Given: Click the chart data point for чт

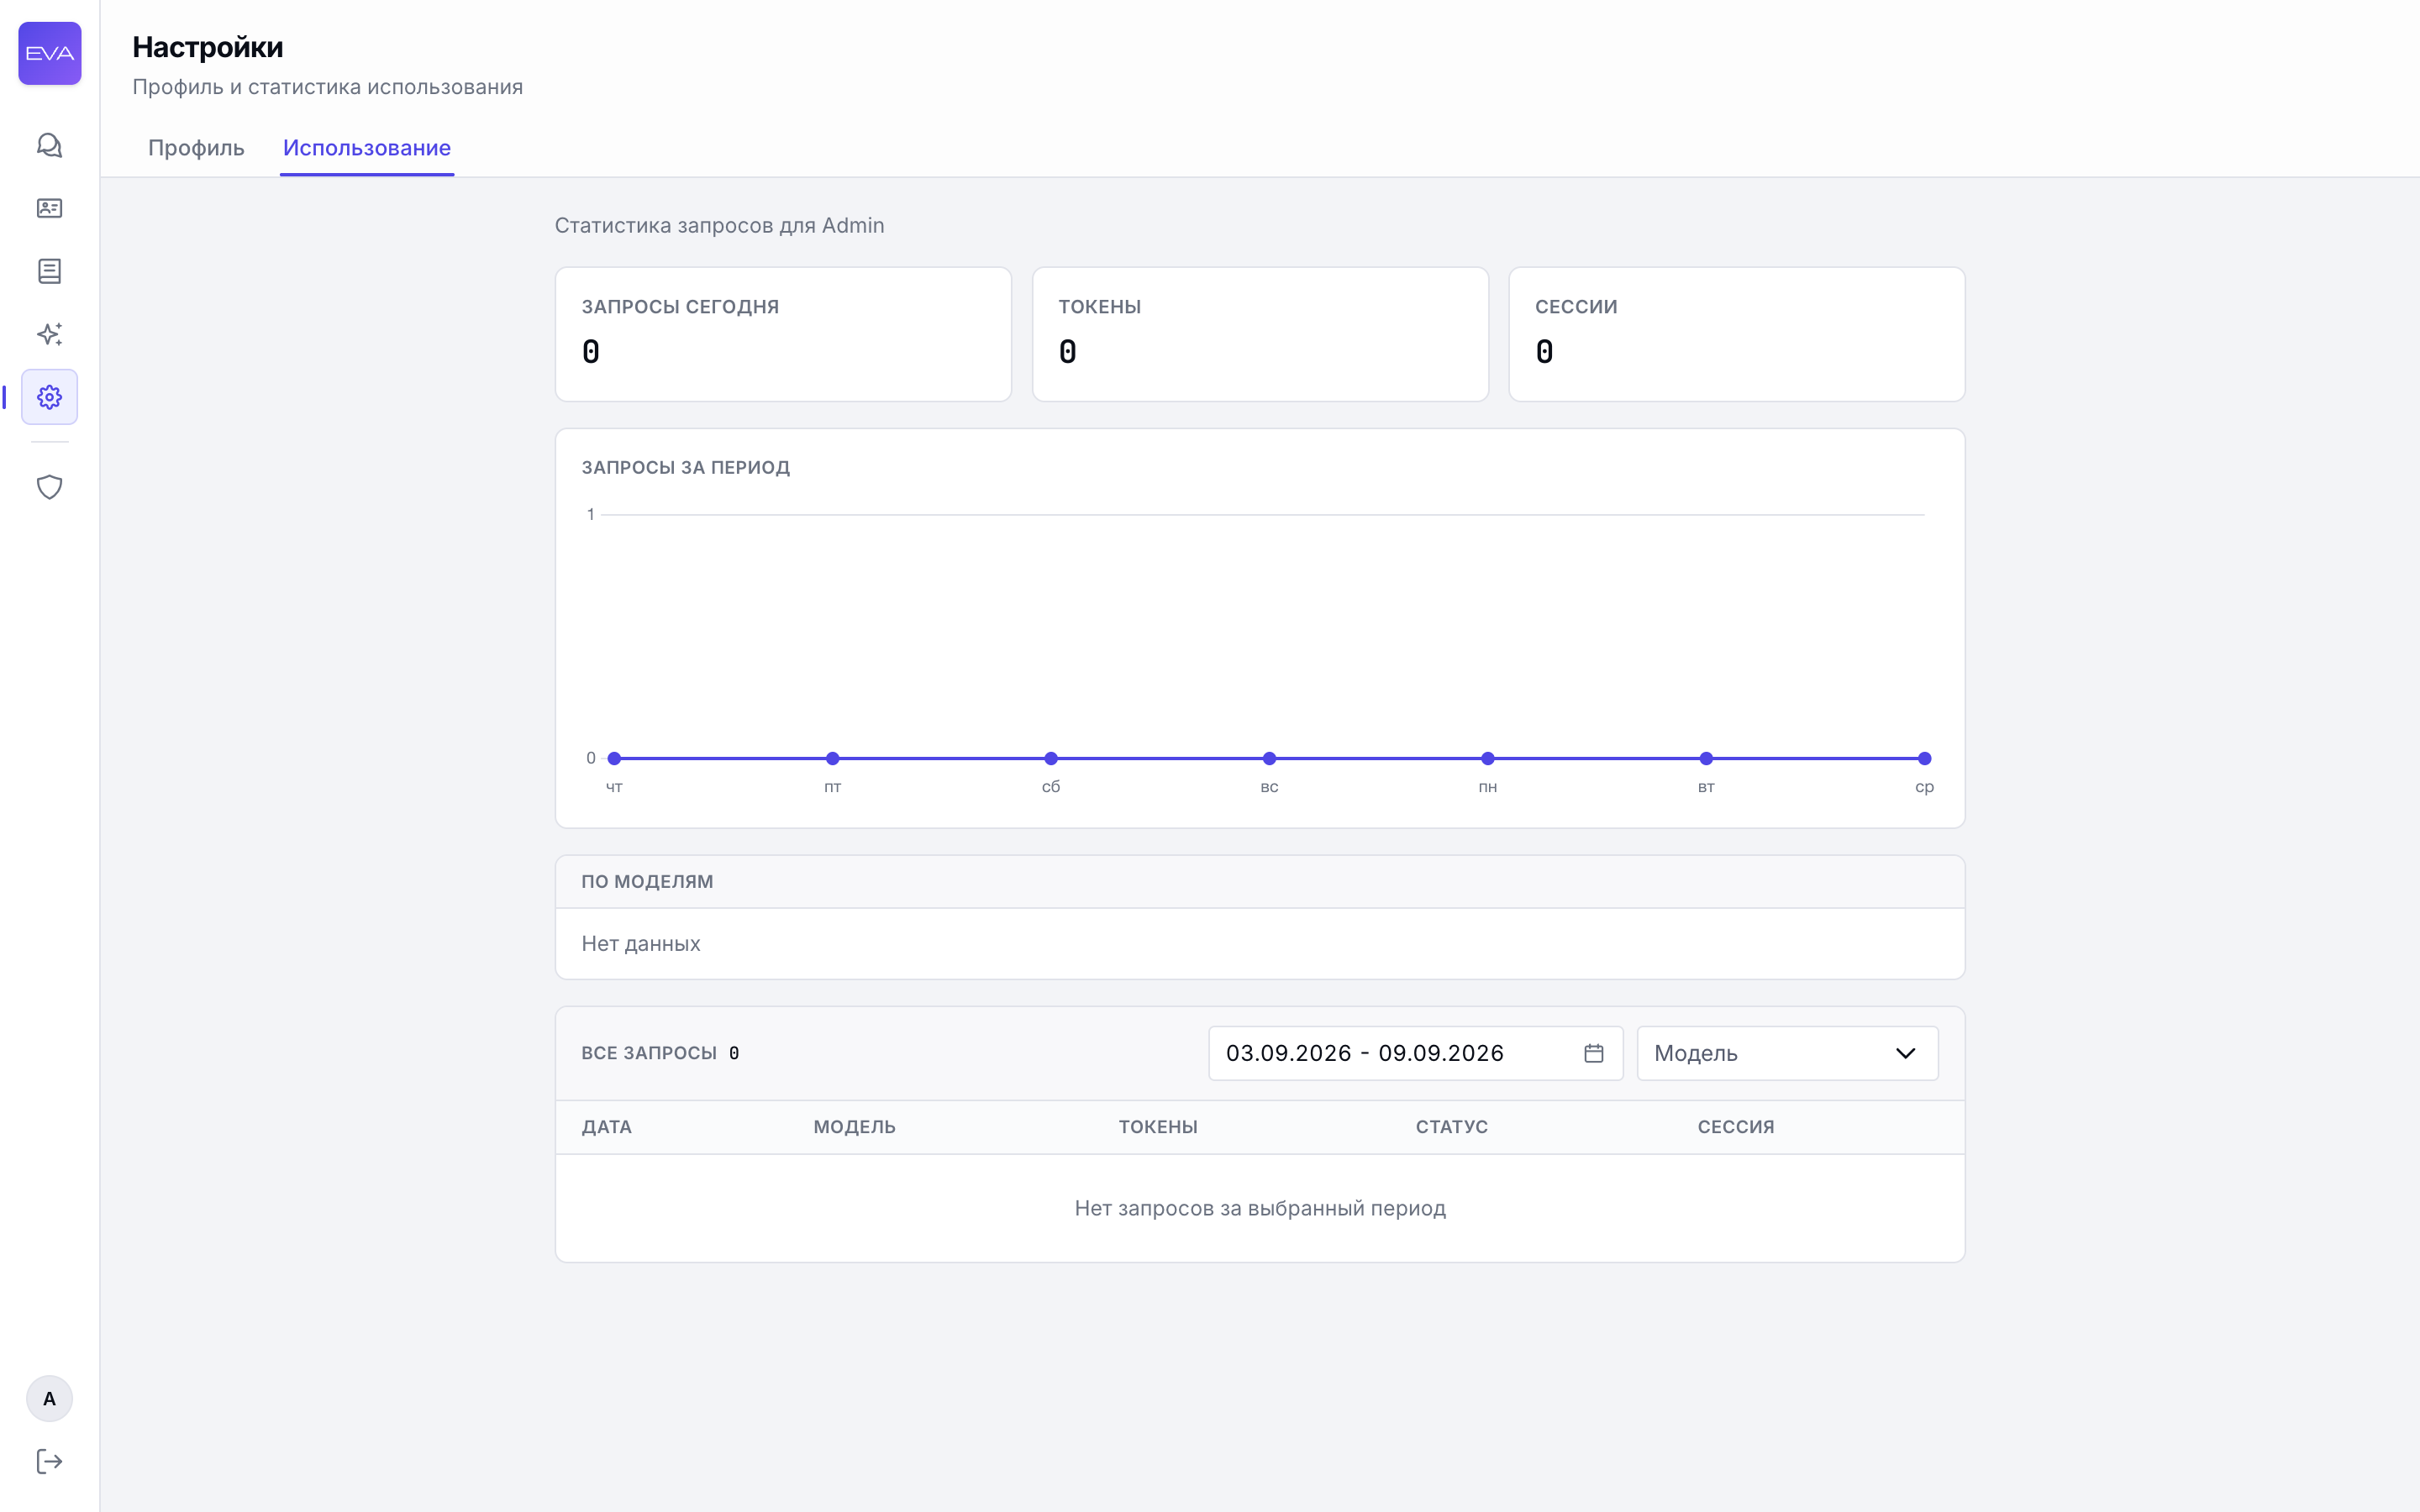Looking at the screenshot, I should tap(614, 758).
